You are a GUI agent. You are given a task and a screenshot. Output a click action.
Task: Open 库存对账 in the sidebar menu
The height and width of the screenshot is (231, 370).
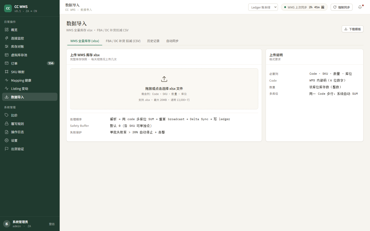30,46
